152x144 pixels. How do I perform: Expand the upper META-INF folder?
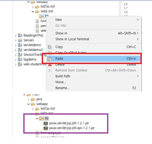[33, 7]
